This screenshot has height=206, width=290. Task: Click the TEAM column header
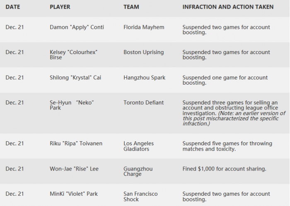tap(131, 7)
